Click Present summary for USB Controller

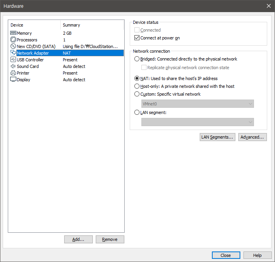pos(70,60)
